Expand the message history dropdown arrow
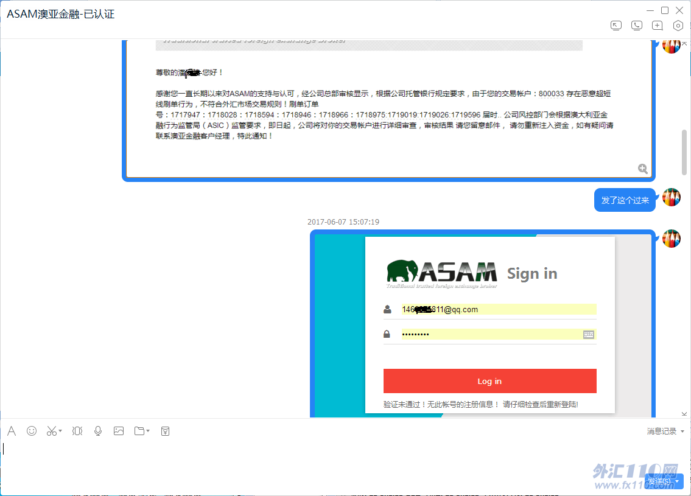The height and width of the screenshot is (496, 691). pos(682,431)
